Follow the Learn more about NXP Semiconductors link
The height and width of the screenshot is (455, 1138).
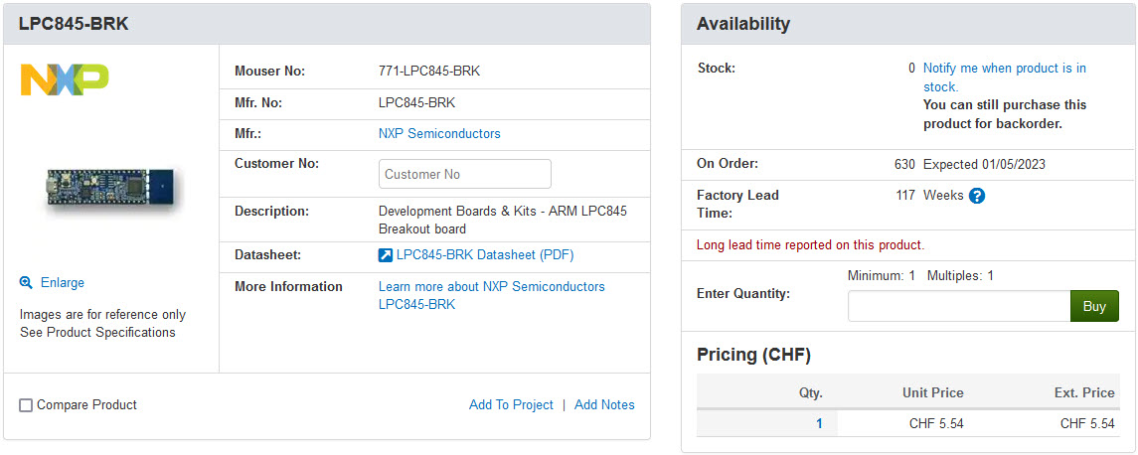(491, 286)
